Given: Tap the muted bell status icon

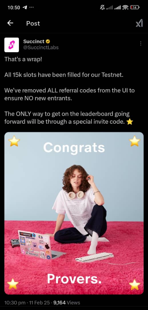Looking at the screenshot, I should click(102, 7).
